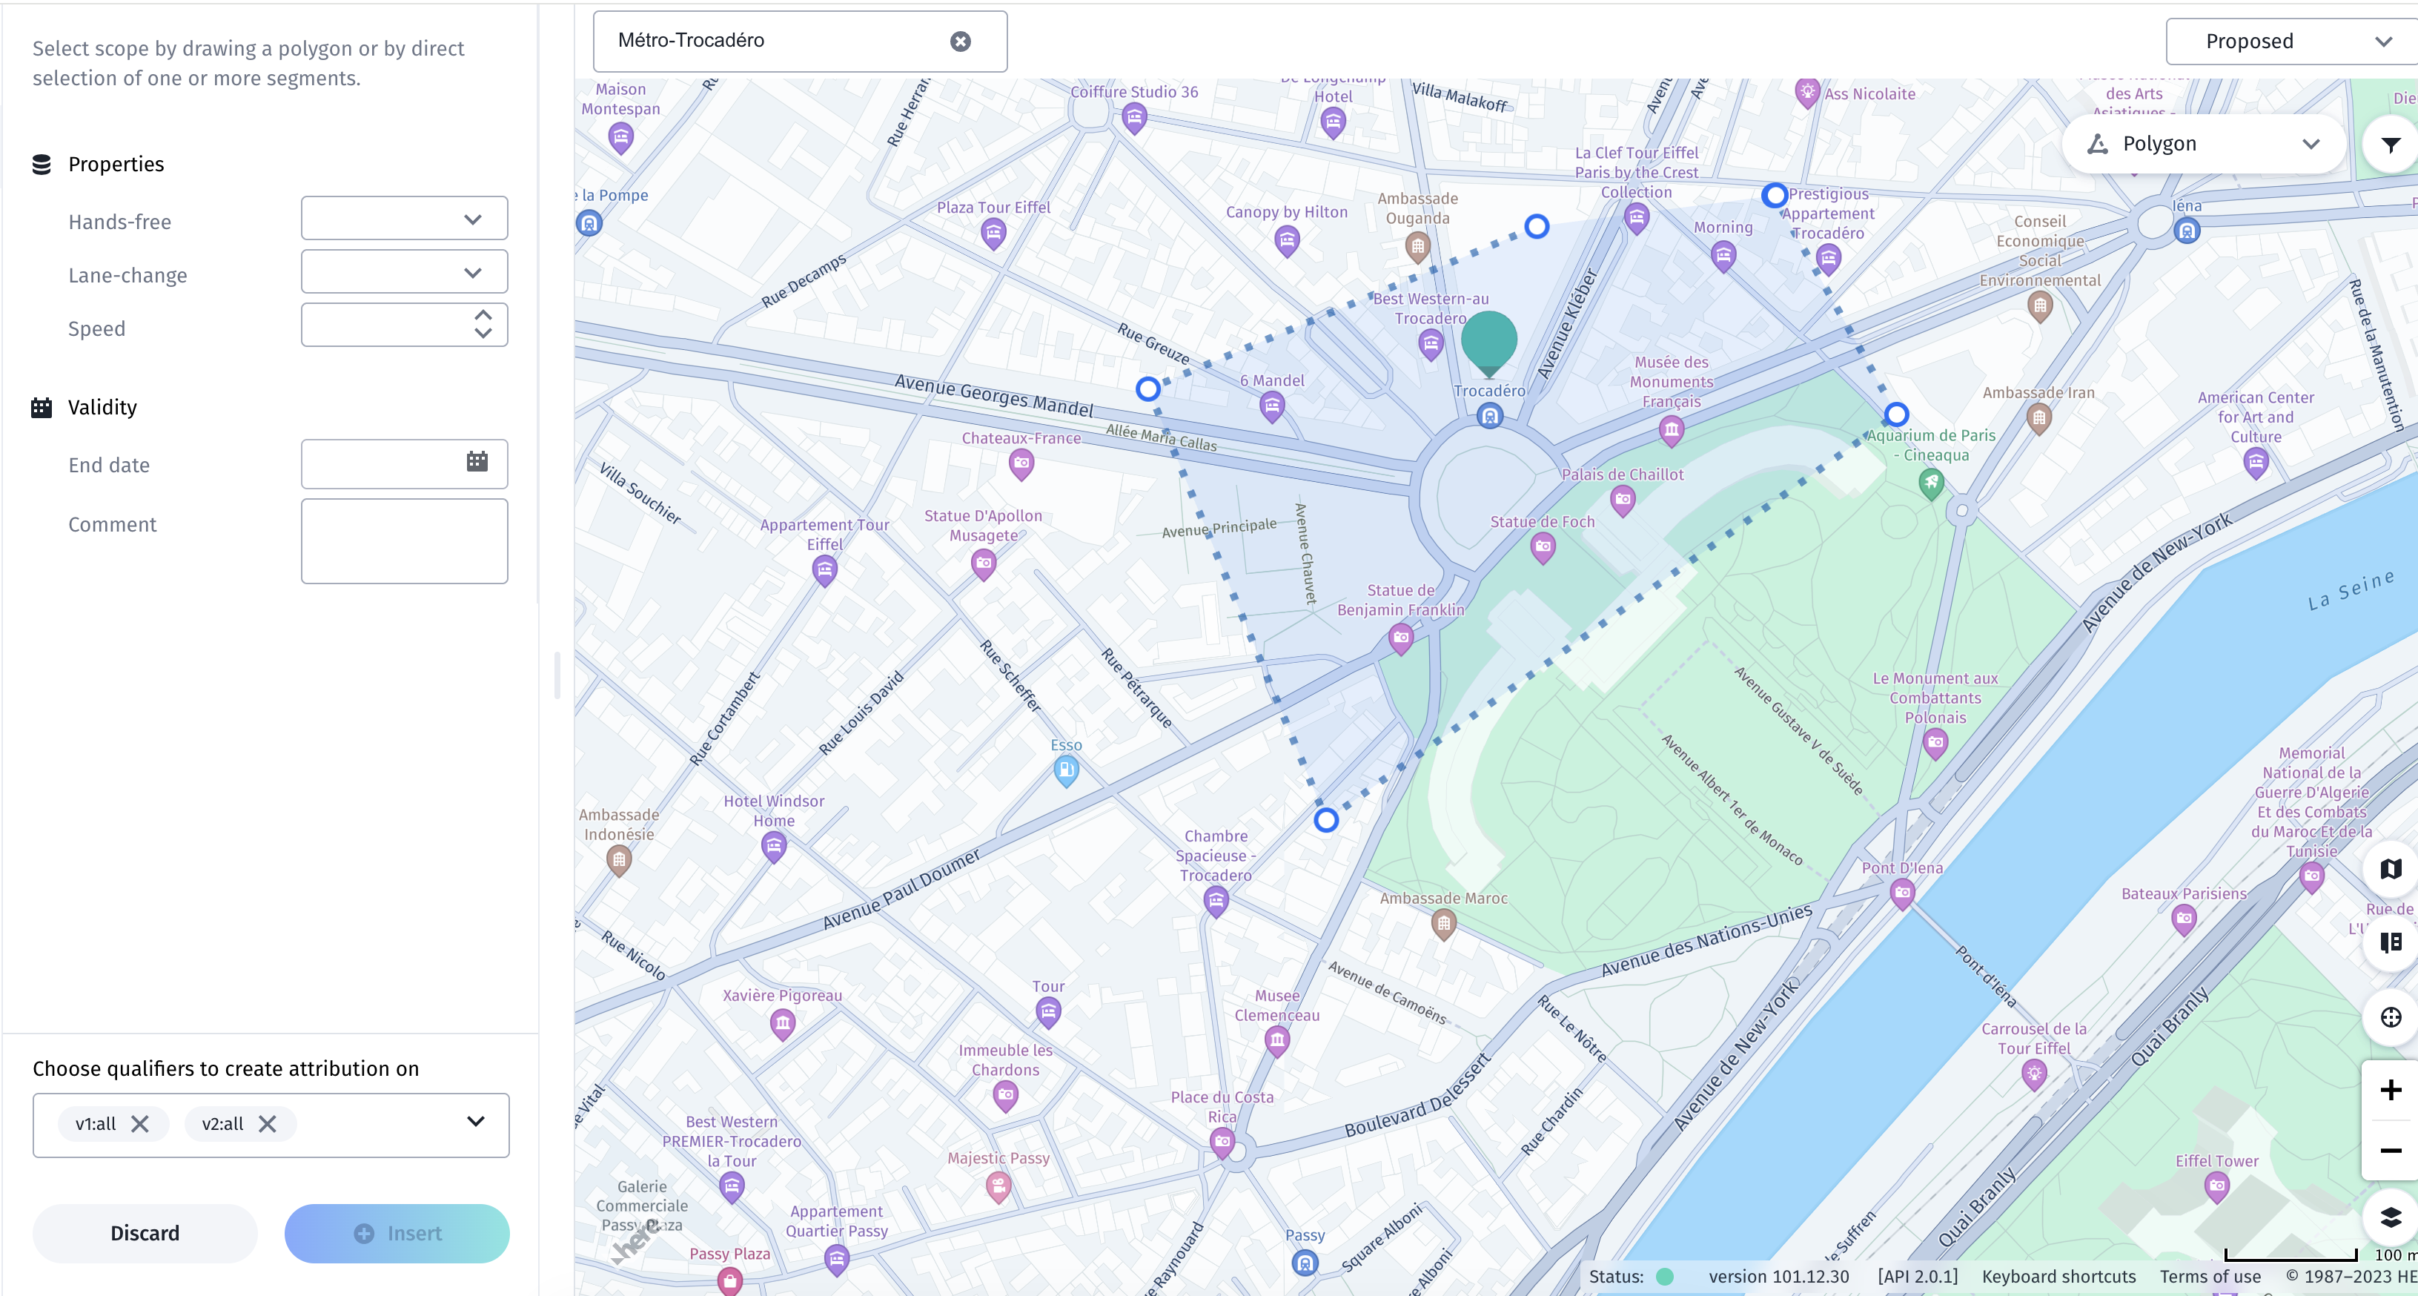Click the Iéna metro station icon

(2186, 230)
